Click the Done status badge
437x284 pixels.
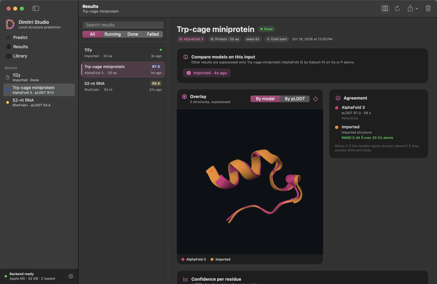click(267, 29)
